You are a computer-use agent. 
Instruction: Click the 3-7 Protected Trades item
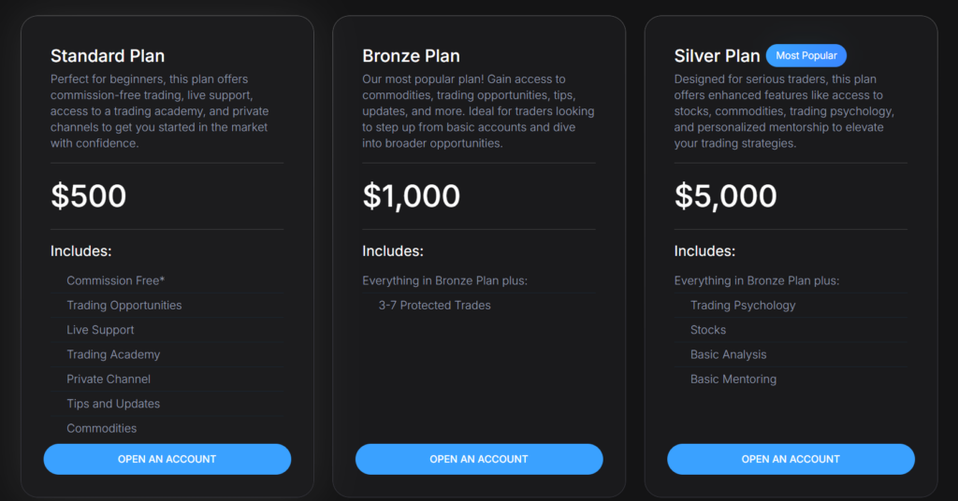click(434, 306)
